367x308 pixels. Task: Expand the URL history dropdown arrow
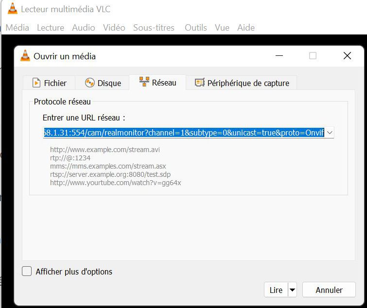pos(329,133)
